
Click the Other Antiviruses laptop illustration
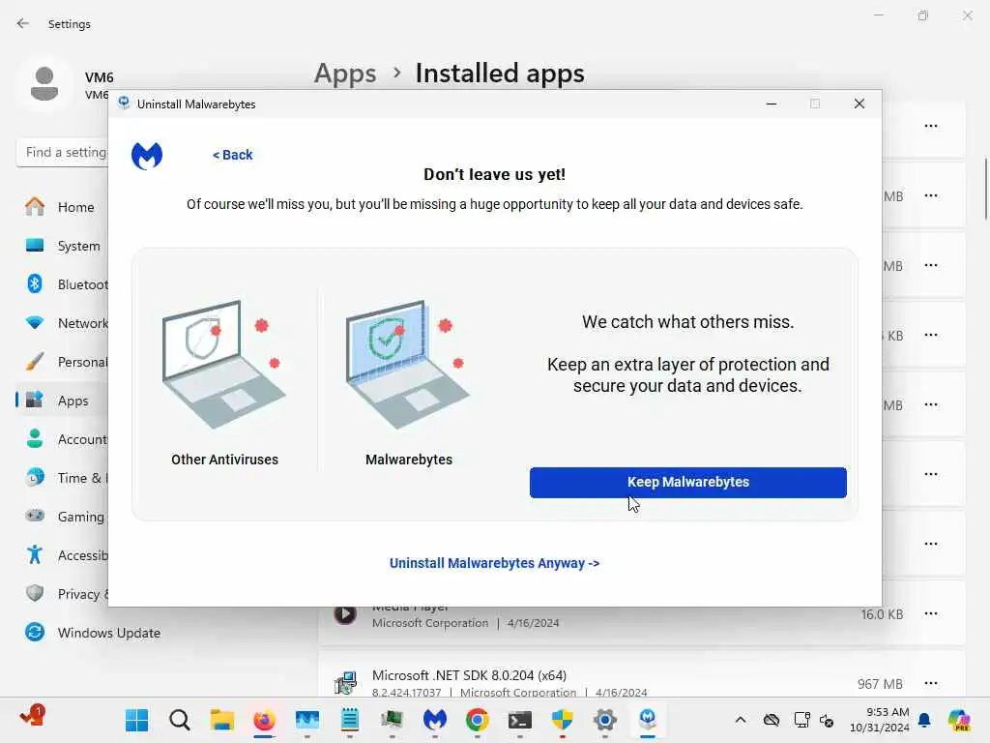[x=224, y=365]
